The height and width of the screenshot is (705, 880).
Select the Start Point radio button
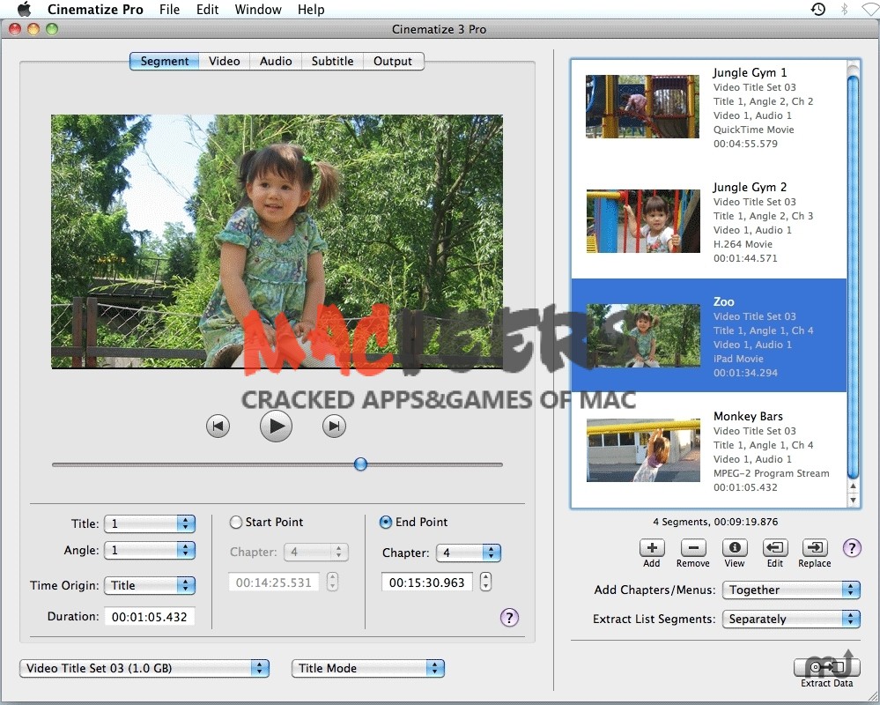tap(236, 523)
